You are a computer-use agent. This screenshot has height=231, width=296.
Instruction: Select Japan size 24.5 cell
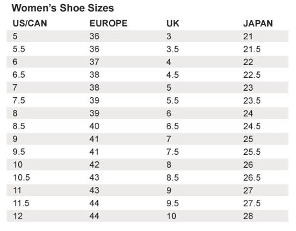(252, 126)
